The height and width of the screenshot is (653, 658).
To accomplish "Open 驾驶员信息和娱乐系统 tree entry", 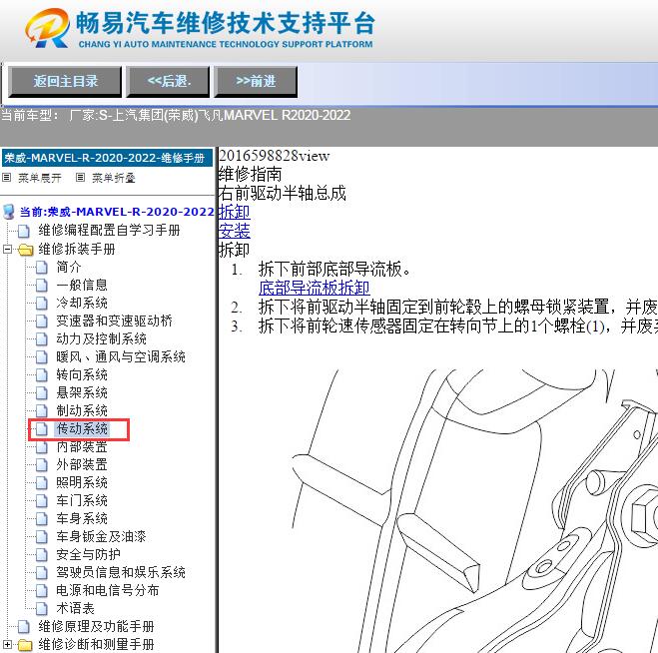I will coord(121,573).
